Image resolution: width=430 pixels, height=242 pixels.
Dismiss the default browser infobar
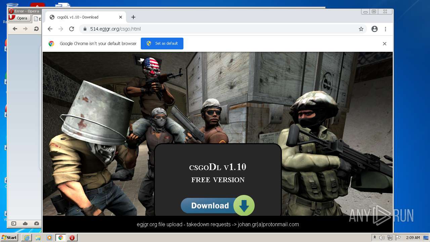385,44
